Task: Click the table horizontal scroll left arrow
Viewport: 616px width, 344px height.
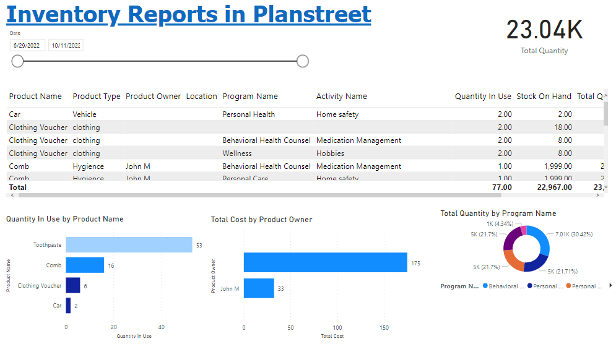Action: (12, 195)
